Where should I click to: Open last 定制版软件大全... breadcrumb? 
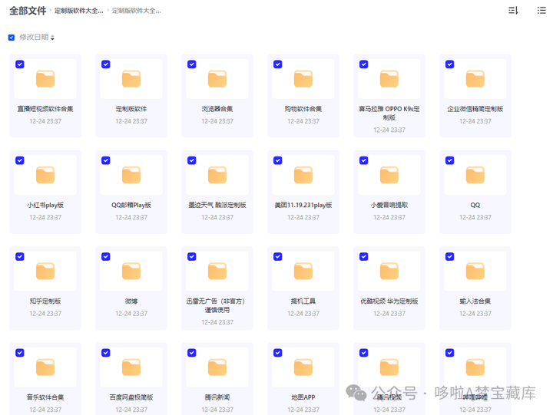137,11
